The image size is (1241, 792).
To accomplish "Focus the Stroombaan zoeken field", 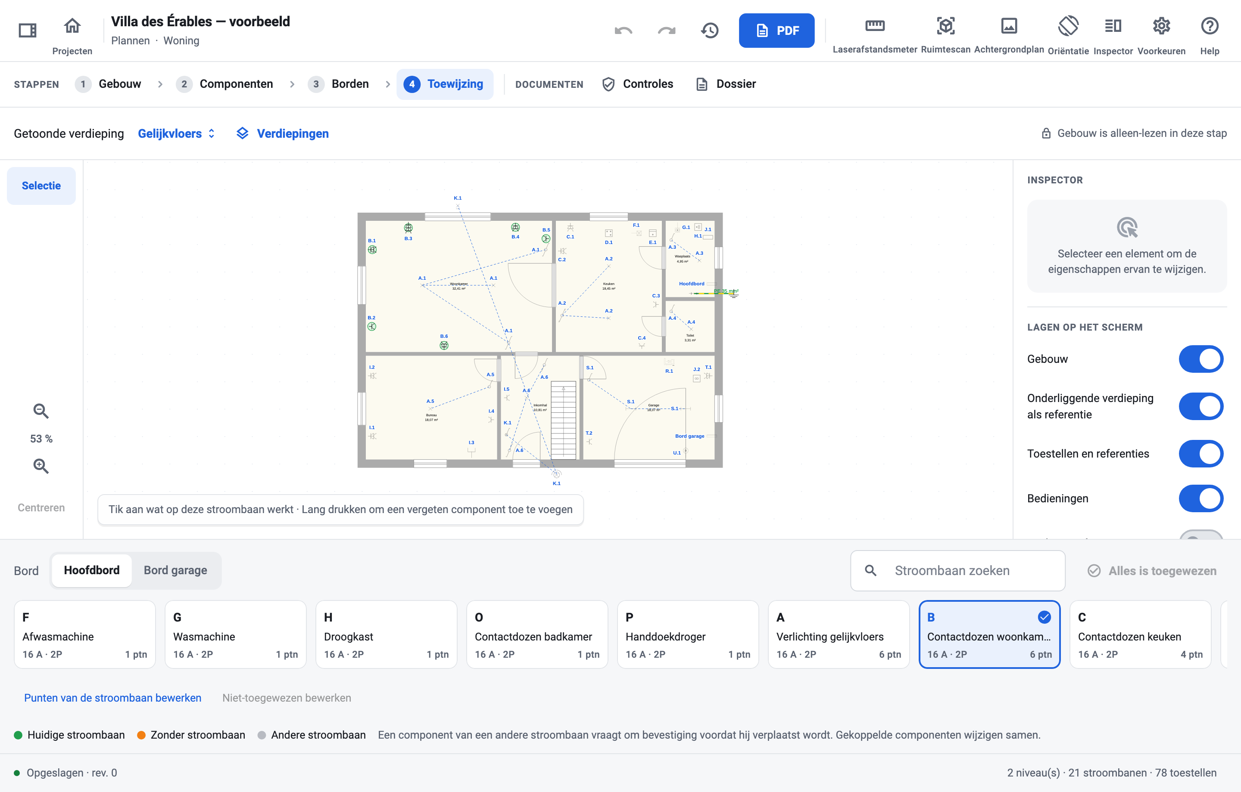I will pyautogui.click(x=957, y=571).
